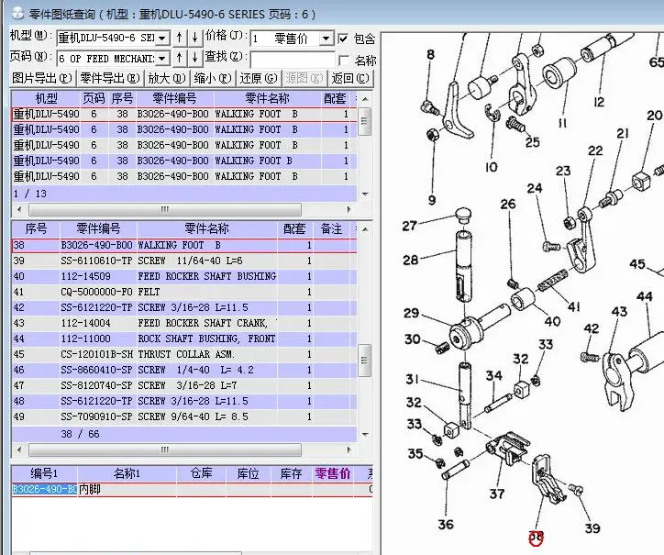The width and height of the screenshot is (664, 555).
Task: Click the left scroll arrow of top table
Action: tap(19, 209)
